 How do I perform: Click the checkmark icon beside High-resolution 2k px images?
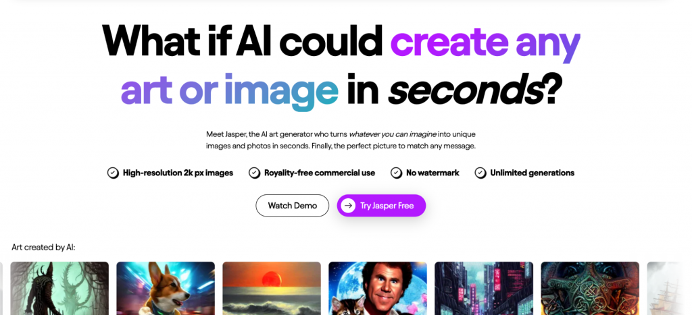[113, 173]
